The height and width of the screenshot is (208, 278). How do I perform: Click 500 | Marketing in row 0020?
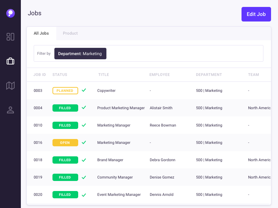[x=209, y=194]
